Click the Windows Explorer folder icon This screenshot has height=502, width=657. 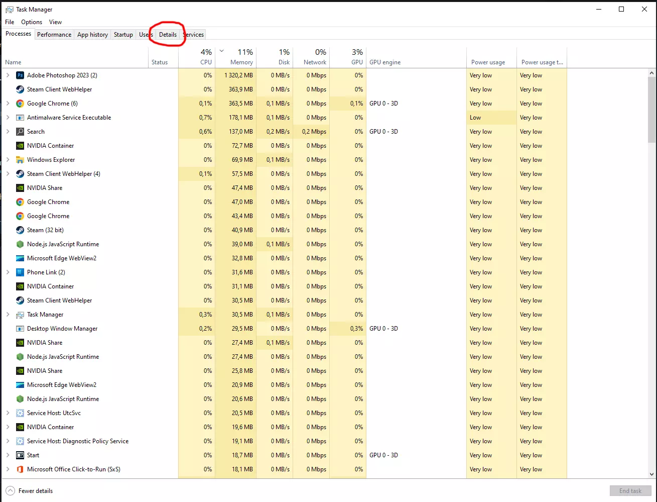20,160
